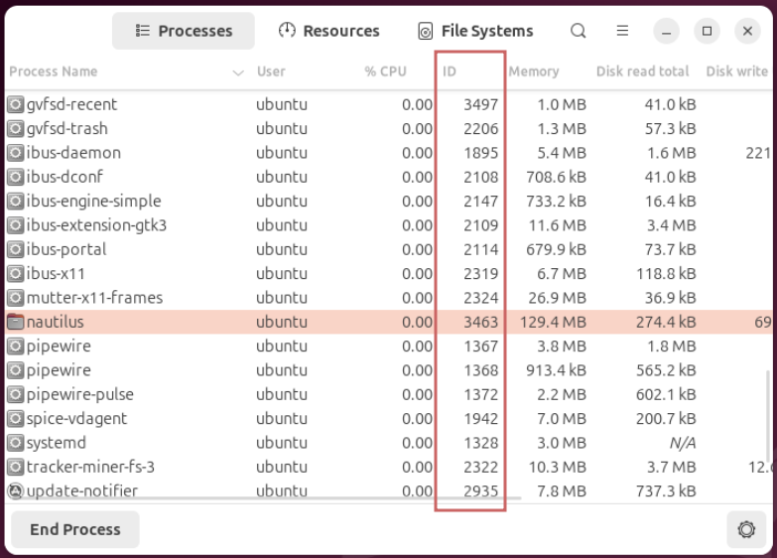Screen dimensions: 777x558
Task: Click the 737.3 kB disk read value
Action: [666, 490]
